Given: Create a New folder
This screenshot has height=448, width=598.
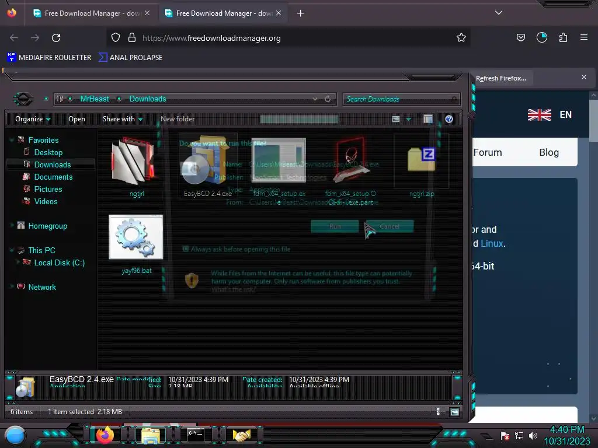Looking at the screenshot, I should [x=178, y=119].
